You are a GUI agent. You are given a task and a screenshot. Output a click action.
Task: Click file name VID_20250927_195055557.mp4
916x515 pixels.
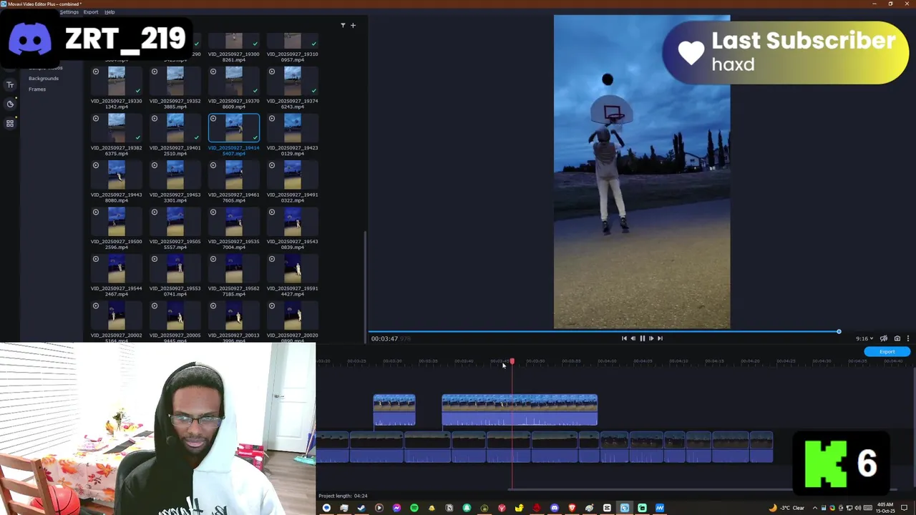point(175,245)
